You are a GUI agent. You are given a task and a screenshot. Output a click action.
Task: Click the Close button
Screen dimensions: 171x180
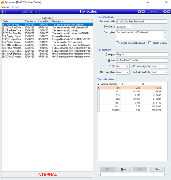coord(157,169)
